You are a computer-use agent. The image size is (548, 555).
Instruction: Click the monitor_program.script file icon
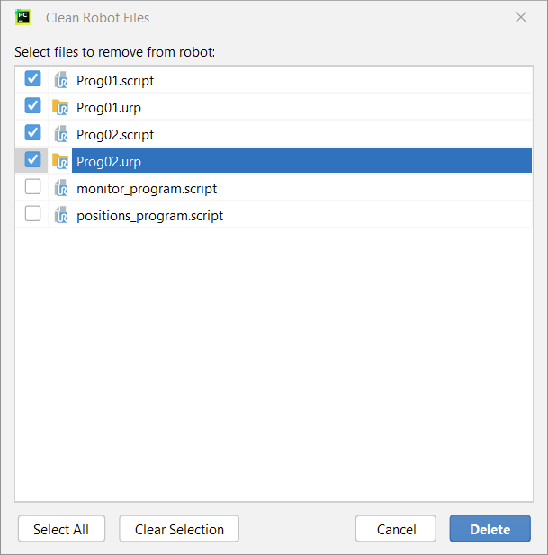(x=61, y=188)
